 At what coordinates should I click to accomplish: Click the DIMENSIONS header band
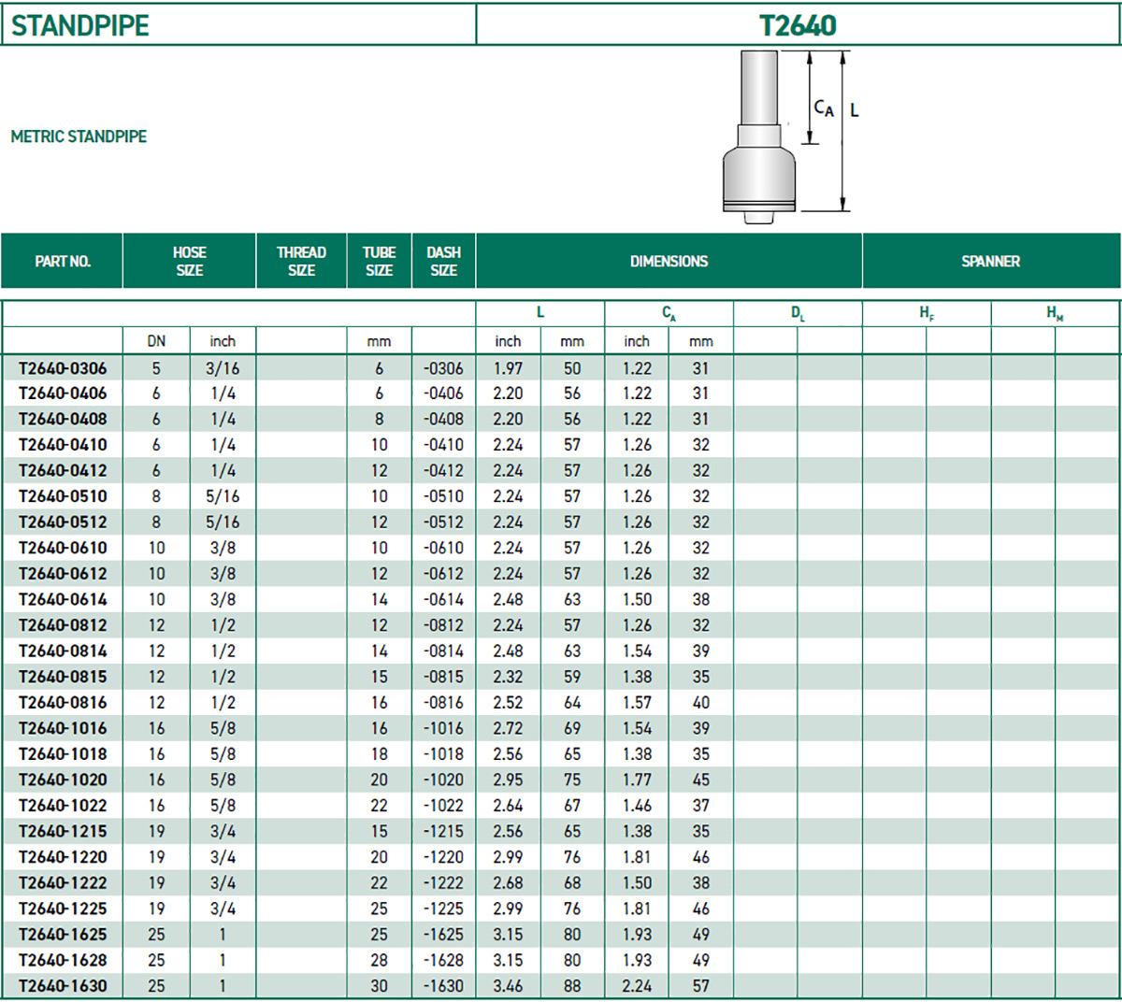(x=669, y=262)
